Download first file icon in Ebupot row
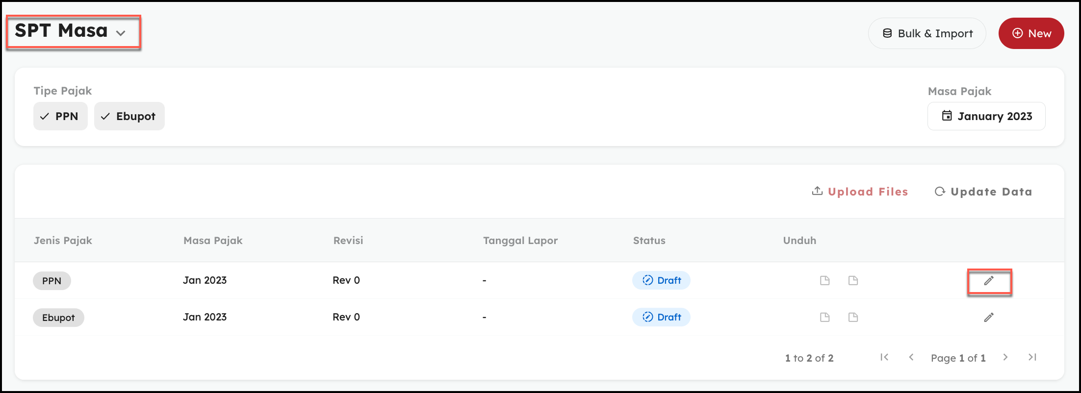This screenshot has width=1081, height=393. [x=825, y=318]
